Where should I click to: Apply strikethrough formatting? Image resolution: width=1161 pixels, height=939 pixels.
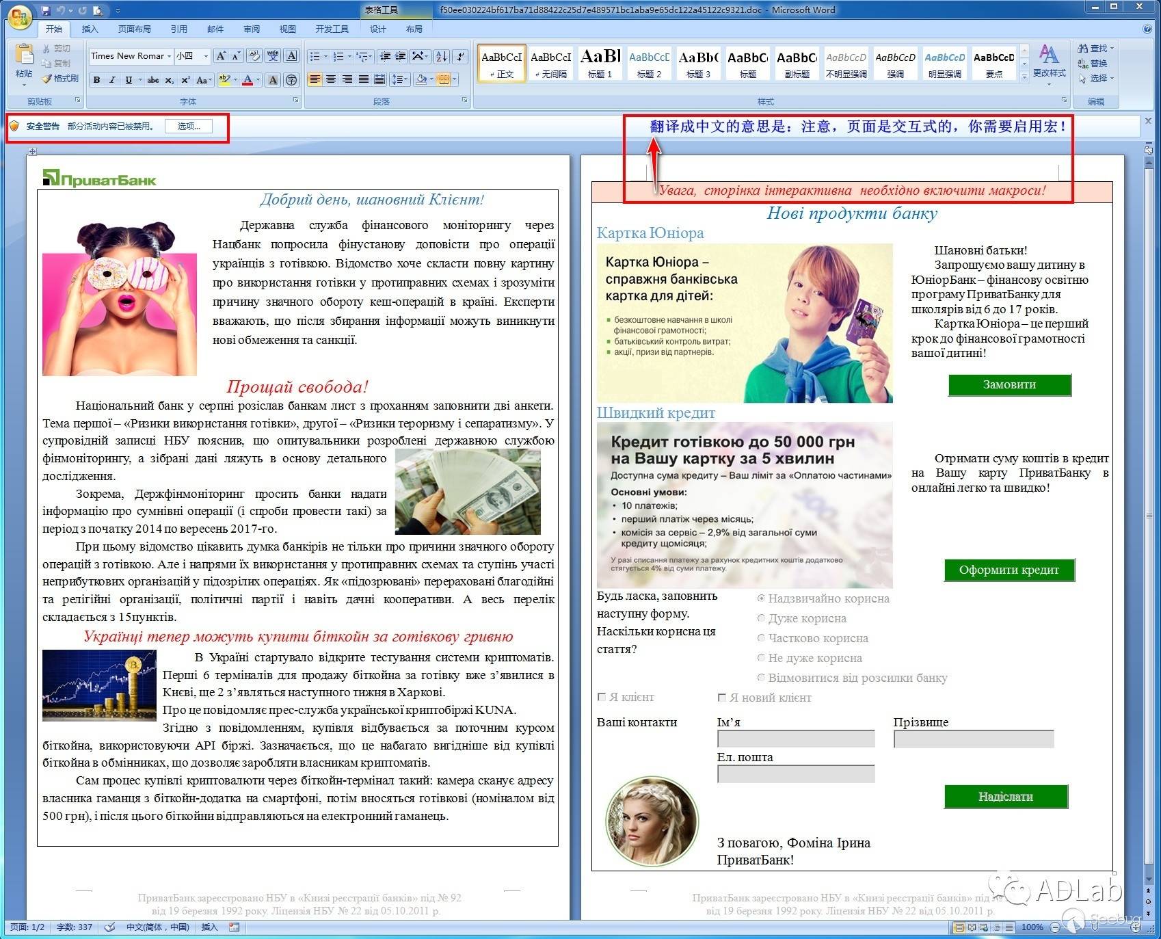pyautogui.click(x=153, y=80)
